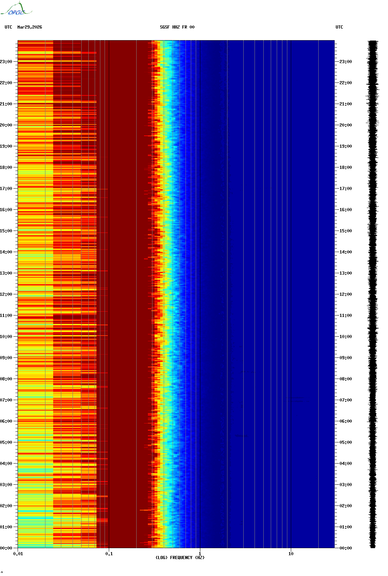The height and width of the screenshot is (576, 388).
Task: Click the 10 Hz frequency axis label
Action: pyautogui.click(x=291, y=554)
